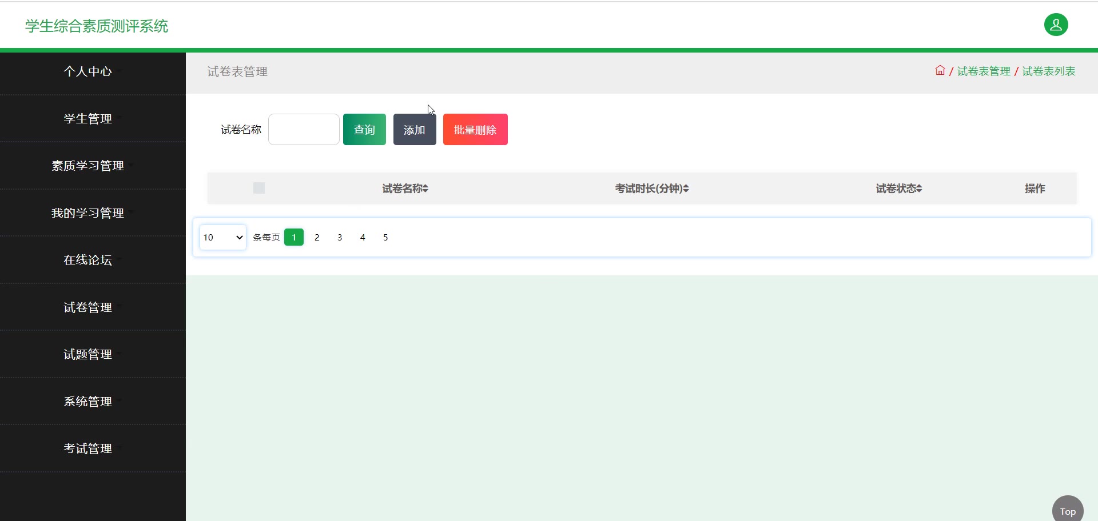This screenshot has width=1098, height=521.
Task: Sort by 考试时长(分钟) column
Action: point(652,189)
